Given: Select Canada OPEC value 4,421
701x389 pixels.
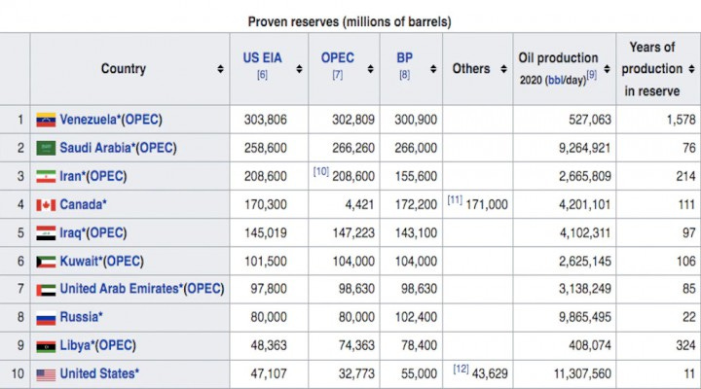Looking at the screenshot, I should point(359,205).
